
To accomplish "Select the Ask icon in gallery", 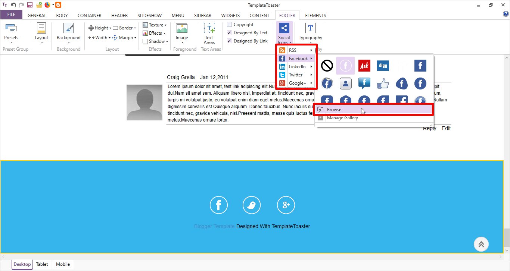I will [364, 66].
